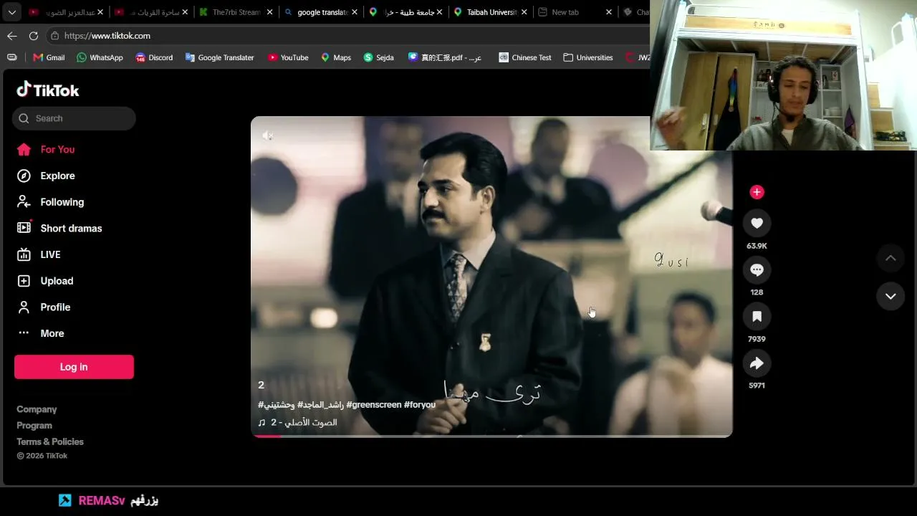Open WhatsApp bookmark
Image resolution: width=917 pixels, height=516 pixels.
[x=100, y=57]
